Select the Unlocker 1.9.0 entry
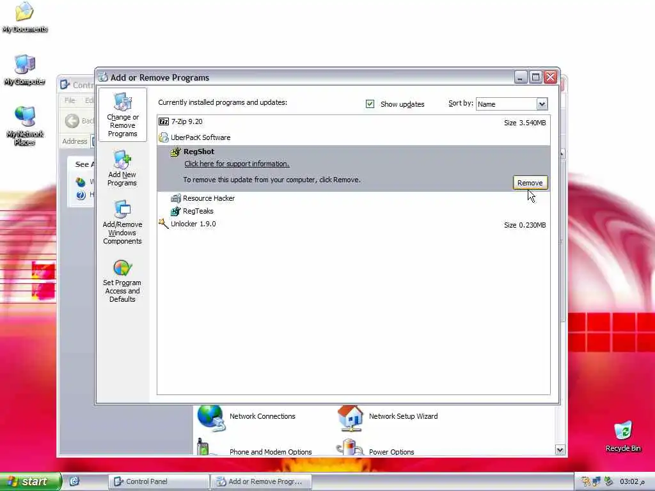Image resolution: width=655 pixels, height=491 pixels. click(353, 224)
